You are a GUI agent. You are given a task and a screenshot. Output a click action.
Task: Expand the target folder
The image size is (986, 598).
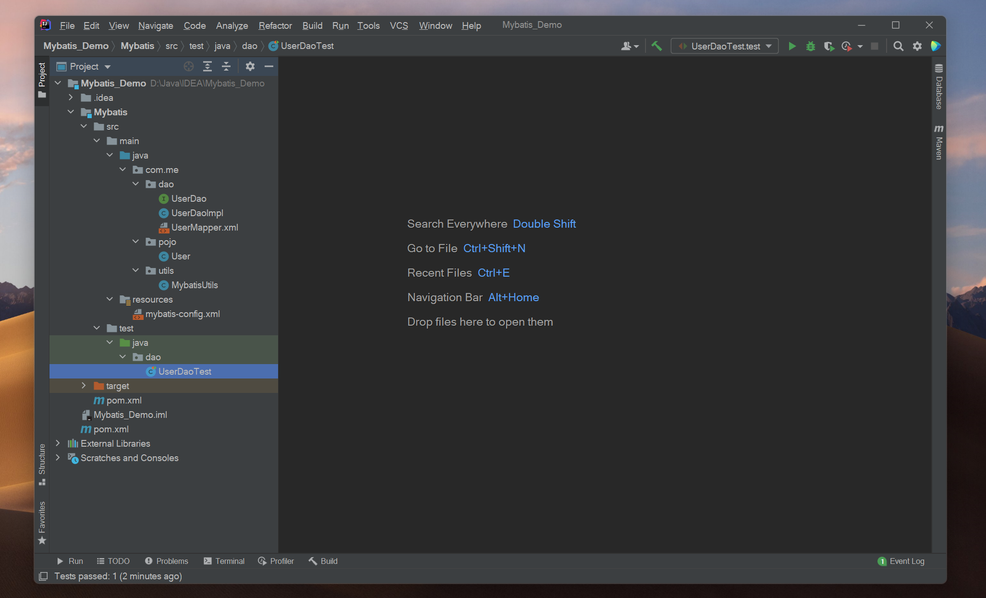point(84,386)
